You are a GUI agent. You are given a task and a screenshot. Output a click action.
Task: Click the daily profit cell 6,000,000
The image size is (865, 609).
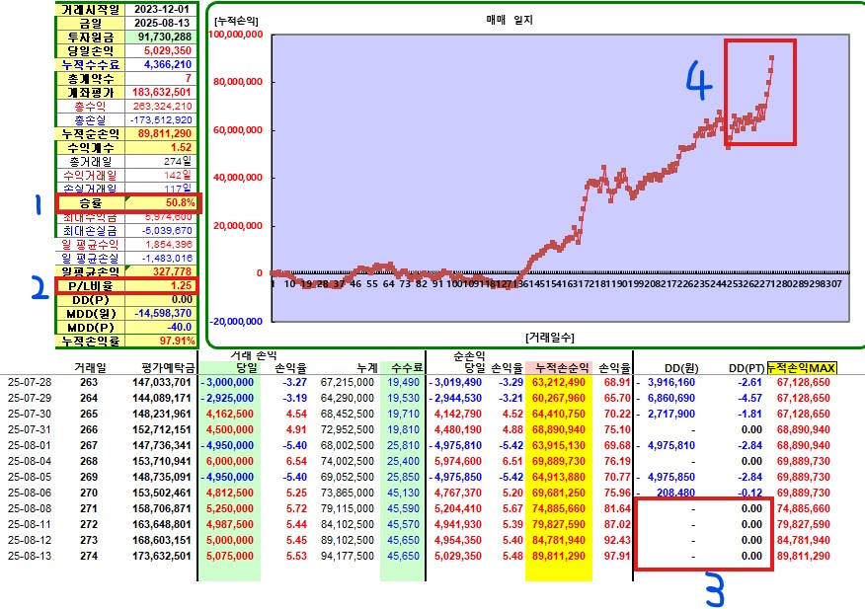tap(229, 461)
